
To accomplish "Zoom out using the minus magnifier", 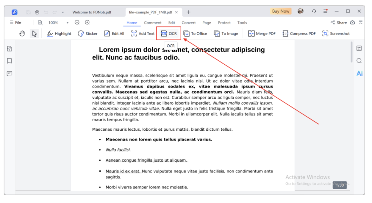I will (x=77, y=23).
